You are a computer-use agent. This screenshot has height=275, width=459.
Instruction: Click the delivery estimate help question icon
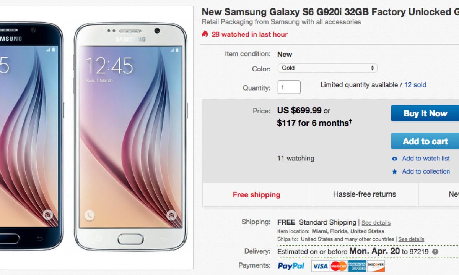435,252
